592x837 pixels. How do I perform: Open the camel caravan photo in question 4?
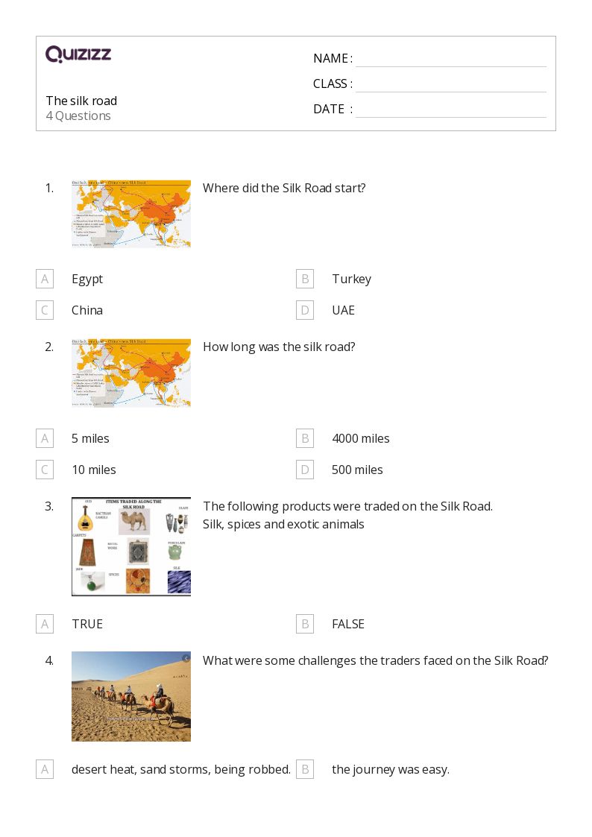pos(131,696)
